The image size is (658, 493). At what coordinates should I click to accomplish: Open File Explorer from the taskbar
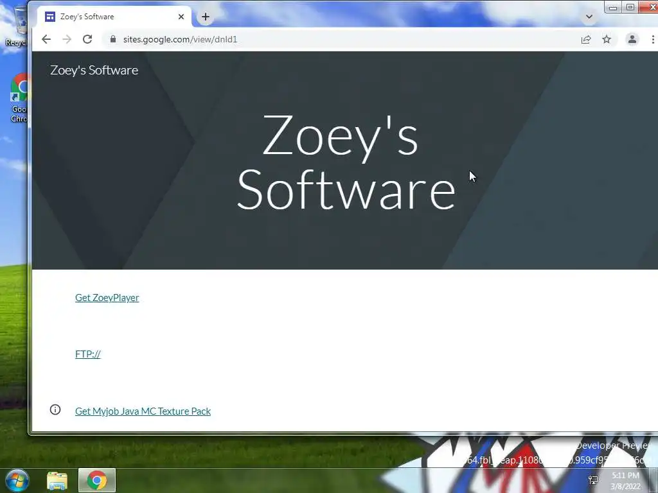coord(57,481)
